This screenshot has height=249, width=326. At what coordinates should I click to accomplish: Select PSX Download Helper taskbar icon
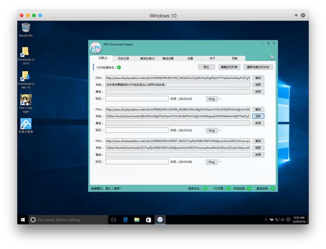tap(160, 220)
